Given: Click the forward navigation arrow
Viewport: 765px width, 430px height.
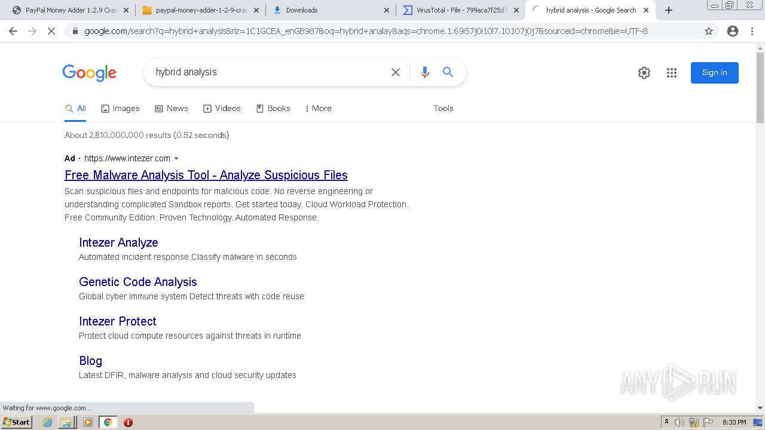Looking at the screenshot, I should point(32,31).
